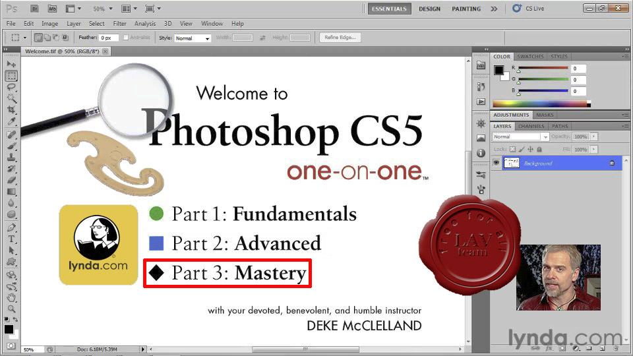Viewport: 633px width, 356px height.
Task: Switch to the Paths tab
Action: 560,127
